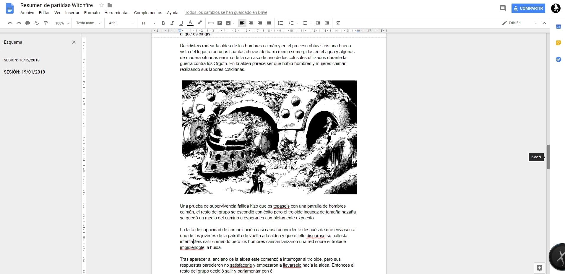Open the text color picker
This screenshot has height=274, width=565.
click(190, 23)
